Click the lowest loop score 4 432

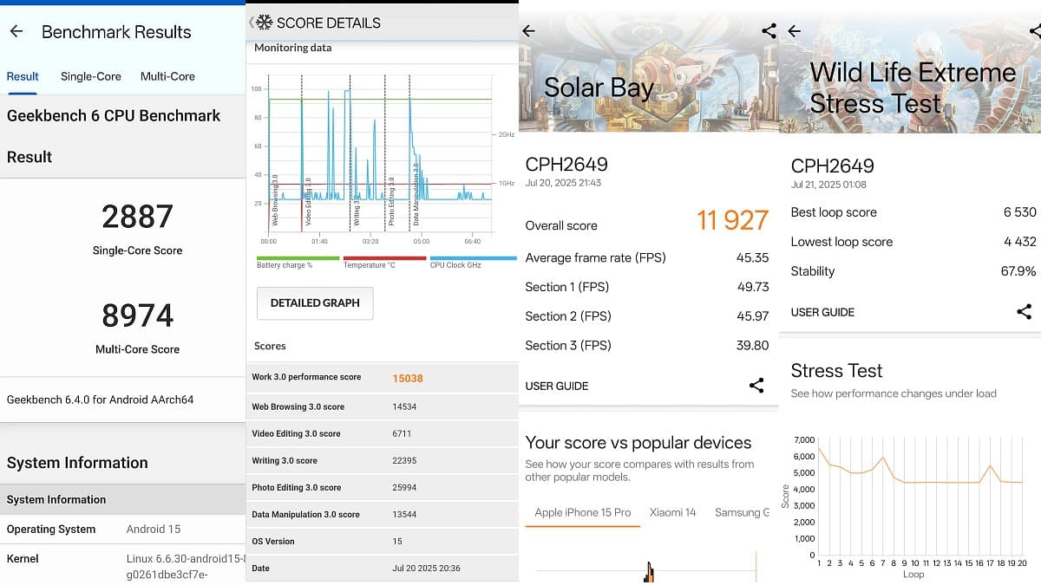point(1019,242)
